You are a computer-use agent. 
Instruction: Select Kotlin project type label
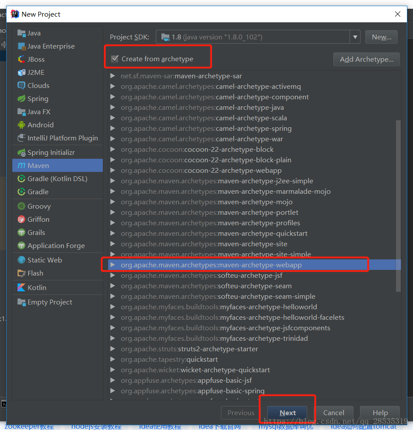37,287
